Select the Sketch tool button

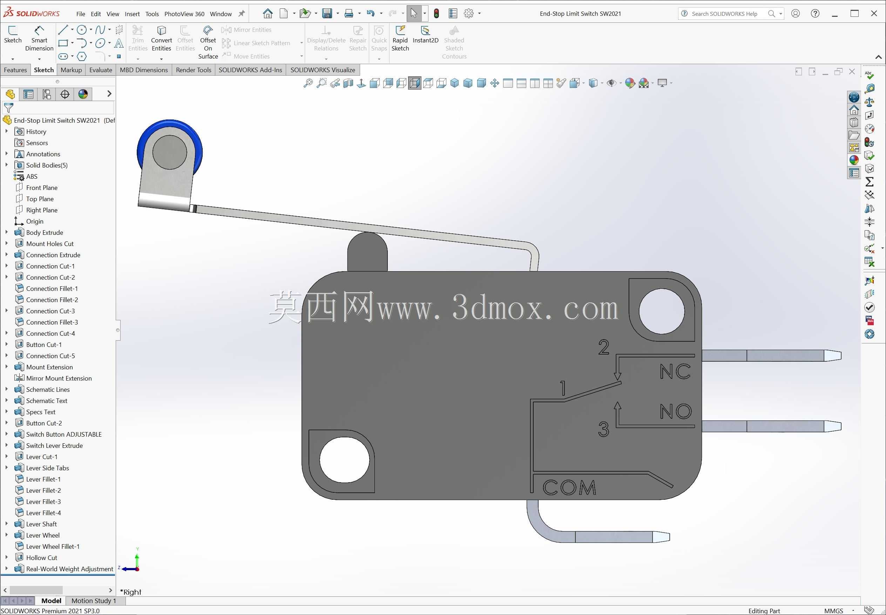(13, 35)
